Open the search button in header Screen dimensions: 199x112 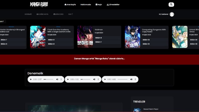[171, 5]
